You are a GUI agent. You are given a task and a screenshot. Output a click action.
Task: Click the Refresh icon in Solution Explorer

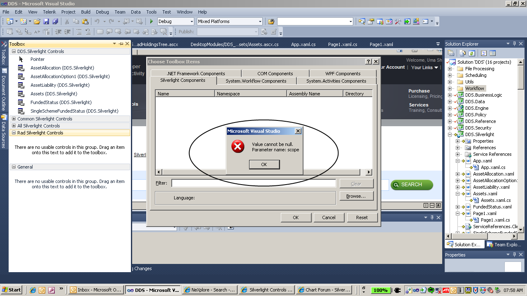click(471, 53)
